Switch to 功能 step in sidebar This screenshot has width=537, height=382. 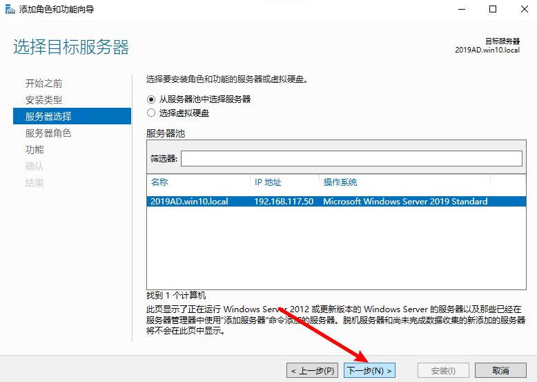click(35, 150)
